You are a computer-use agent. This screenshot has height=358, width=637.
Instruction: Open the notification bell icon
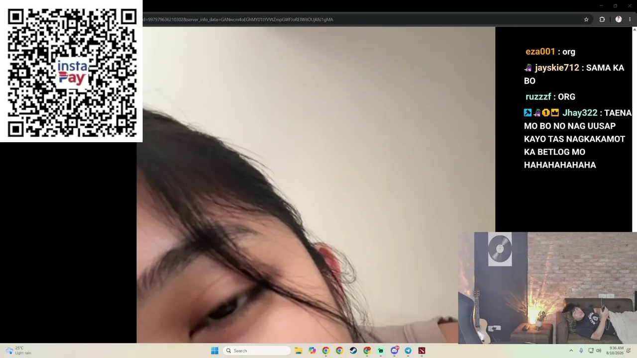tap(629, 351)
